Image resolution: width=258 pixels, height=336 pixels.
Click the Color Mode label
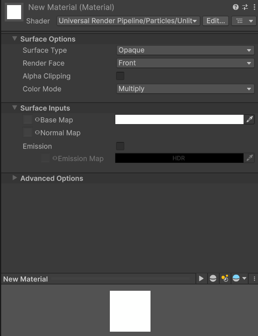coord(42,89)
